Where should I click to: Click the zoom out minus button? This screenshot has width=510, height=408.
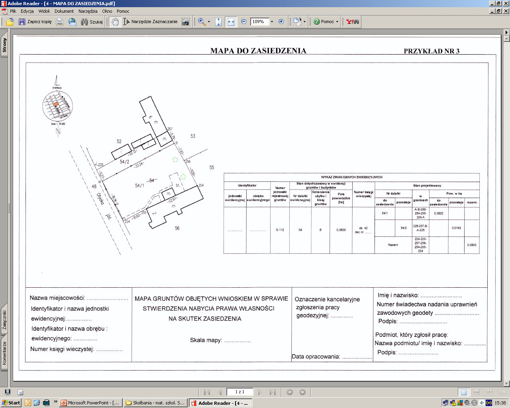(244, 22)
